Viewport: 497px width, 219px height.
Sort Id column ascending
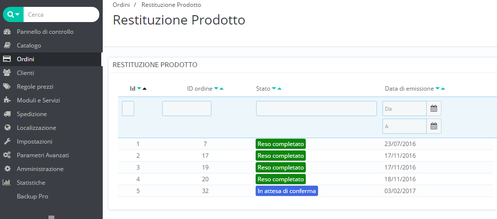[x=145, y=89]
